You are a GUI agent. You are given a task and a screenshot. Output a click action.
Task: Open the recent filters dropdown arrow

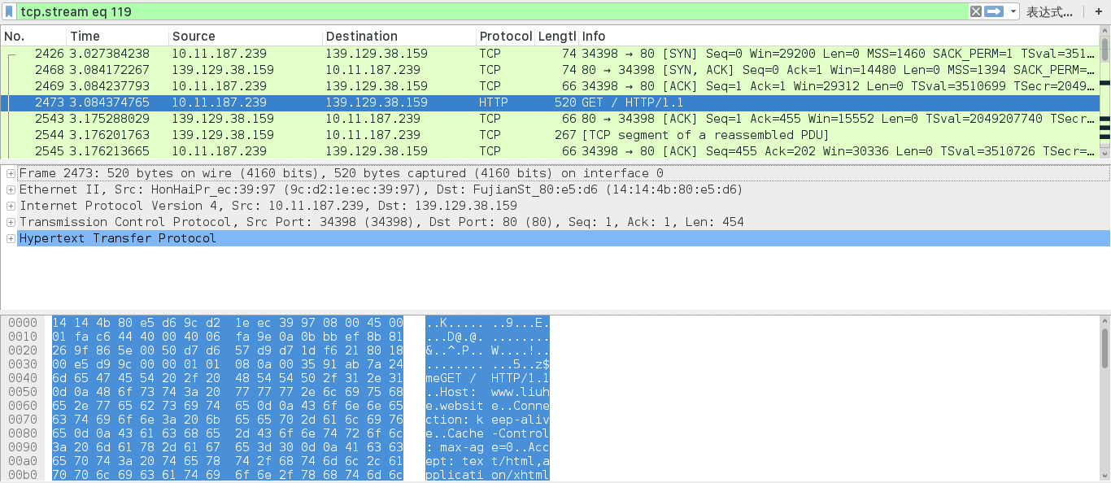1013,12
